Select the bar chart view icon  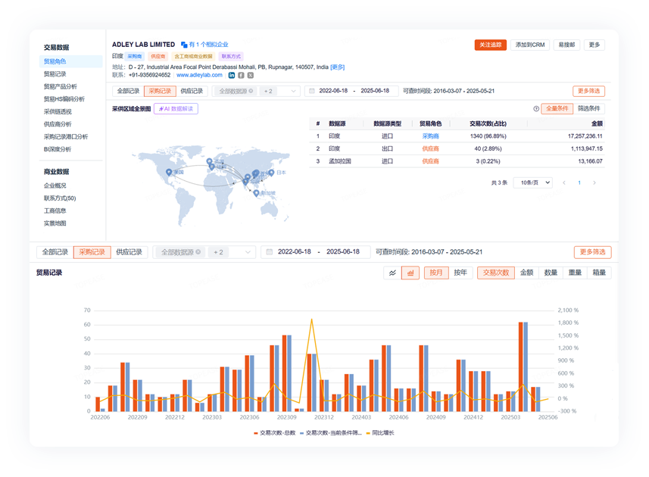click(x=410, y=273)
